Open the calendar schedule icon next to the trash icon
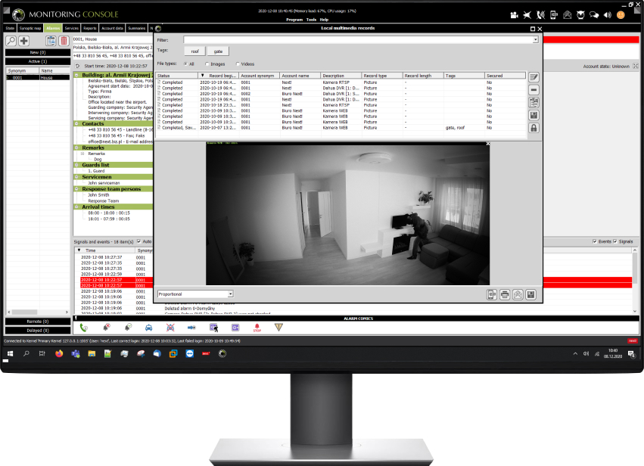 pos(51,41)
